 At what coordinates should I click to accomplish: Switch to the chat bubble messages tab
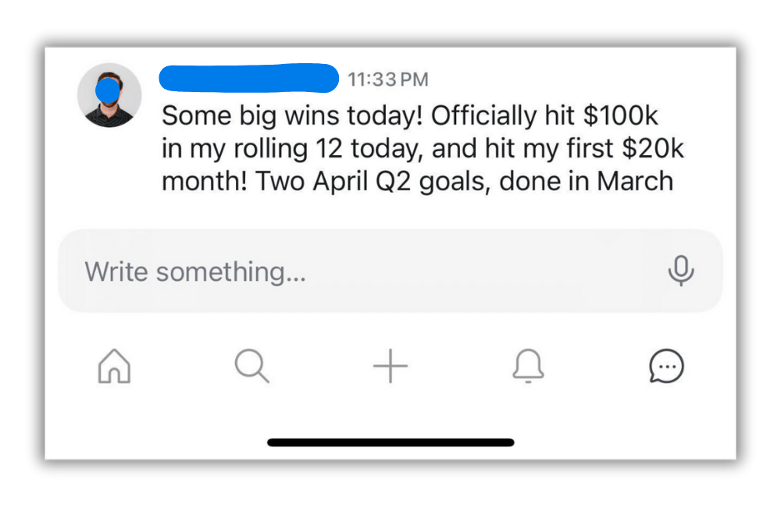tap(666, 366)
